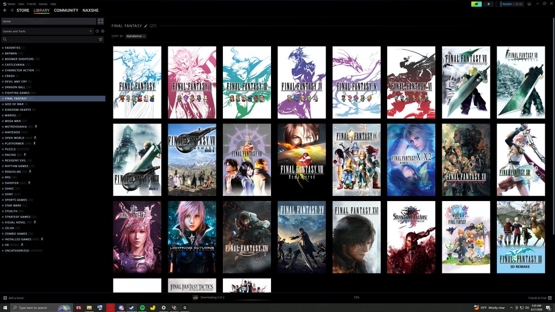
Task: Open the Alphabetical sort-by dropdown
Action: (136, 36)
